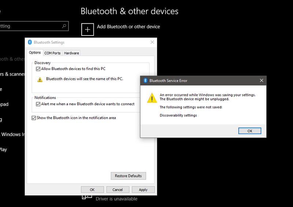Close the Bluetooth Service Error dialog
293x207 pixels.
[262, 81]
